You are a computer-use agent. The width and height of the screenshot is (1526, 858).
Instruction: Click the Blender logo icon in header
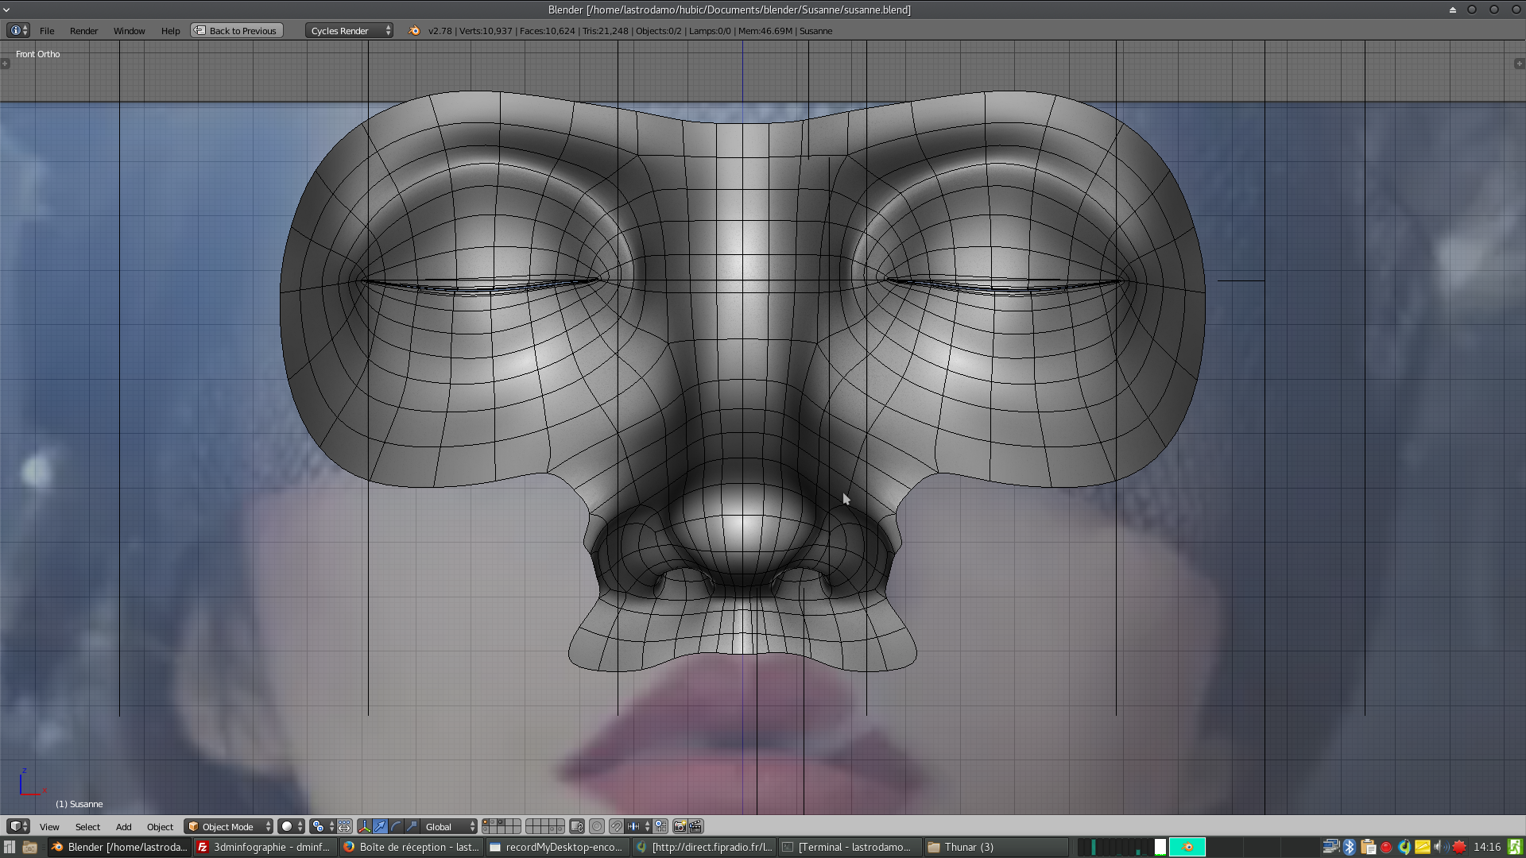click(413, 31)
